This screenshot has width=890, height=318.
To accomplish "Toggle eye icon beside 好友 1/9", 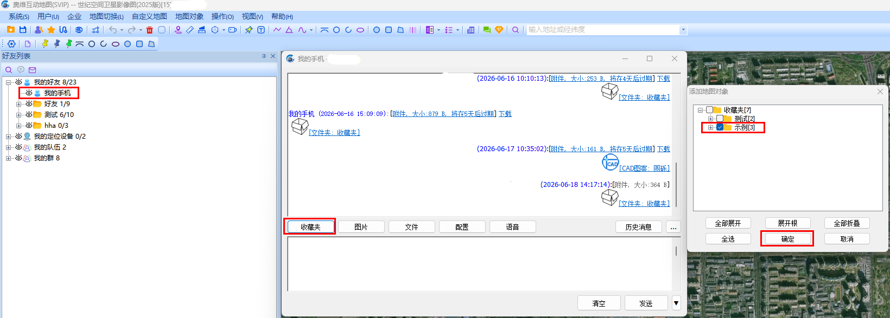I will (29, 104).
